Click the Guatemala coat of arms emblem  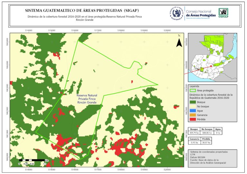176,13
